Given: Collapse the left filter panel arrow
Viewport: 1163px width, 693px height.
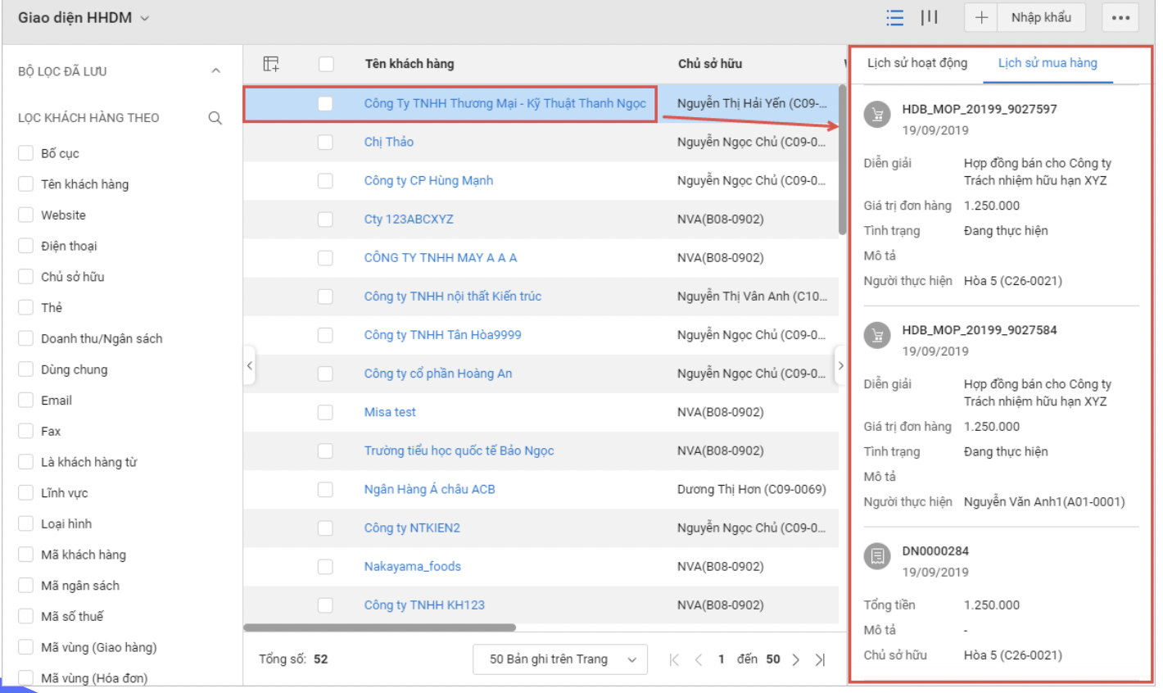Looking at the screenshot, I should [x=250, y=365].
